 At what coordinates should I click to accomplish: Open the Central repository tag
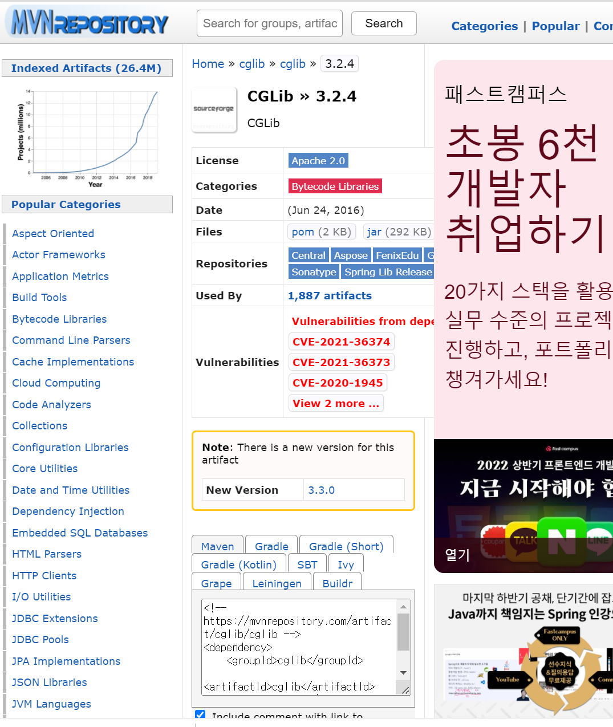[308, 255]
